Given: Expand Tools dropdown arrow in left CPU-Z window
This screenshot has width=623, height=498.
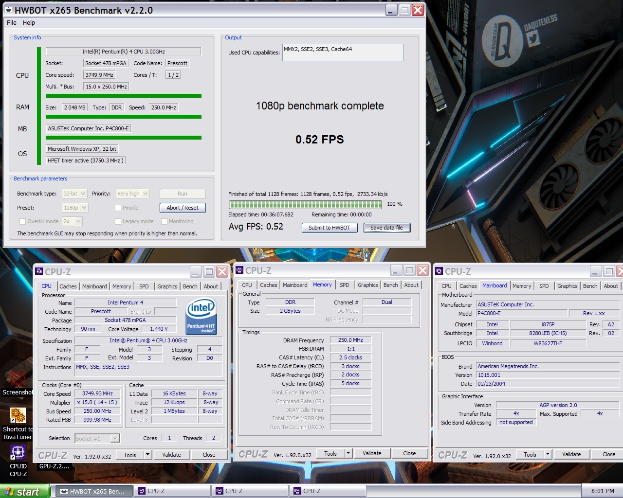Looking at the screenshot, I should click(x=147, y=455).
